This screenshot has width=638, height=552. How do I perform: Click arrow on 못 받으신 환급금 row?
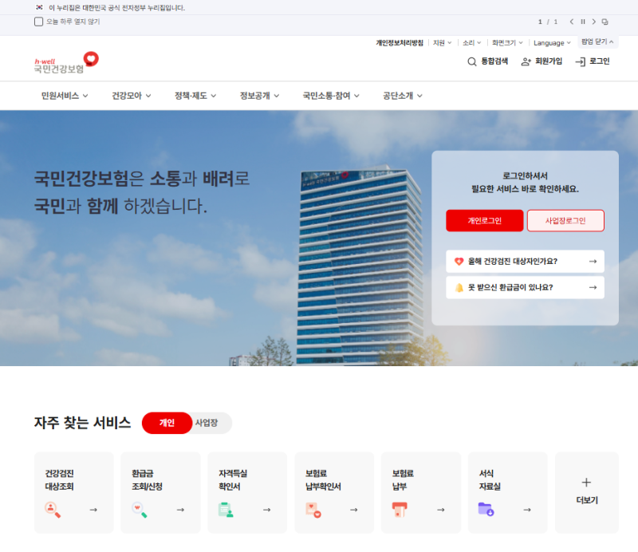[593, 287]
